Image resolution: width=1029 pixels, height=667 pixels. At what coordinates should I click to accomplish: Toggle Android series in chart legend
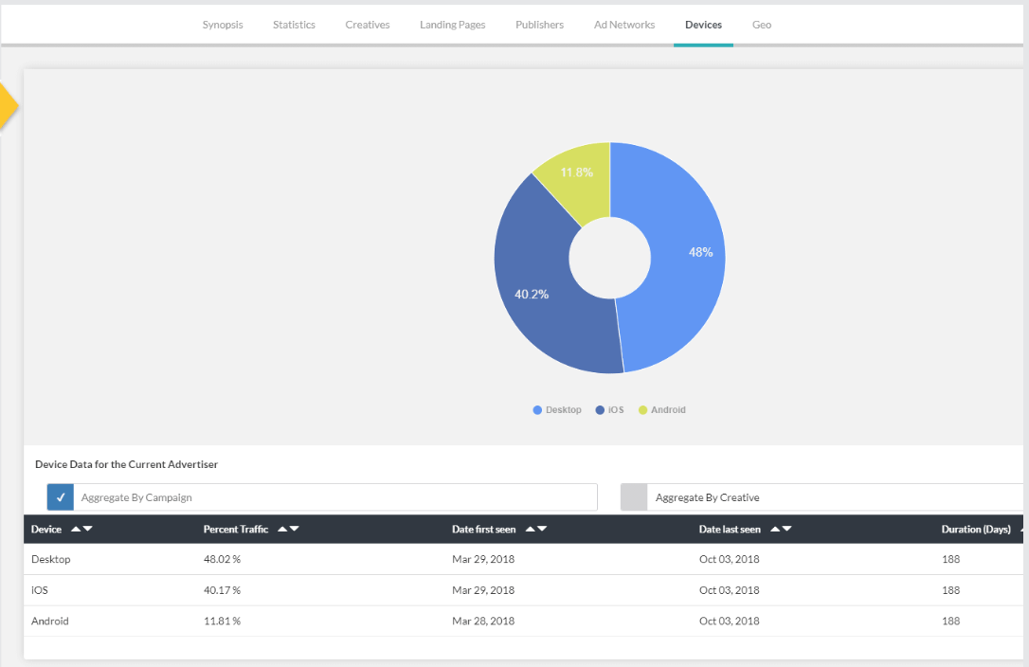(x=661, y=410)
